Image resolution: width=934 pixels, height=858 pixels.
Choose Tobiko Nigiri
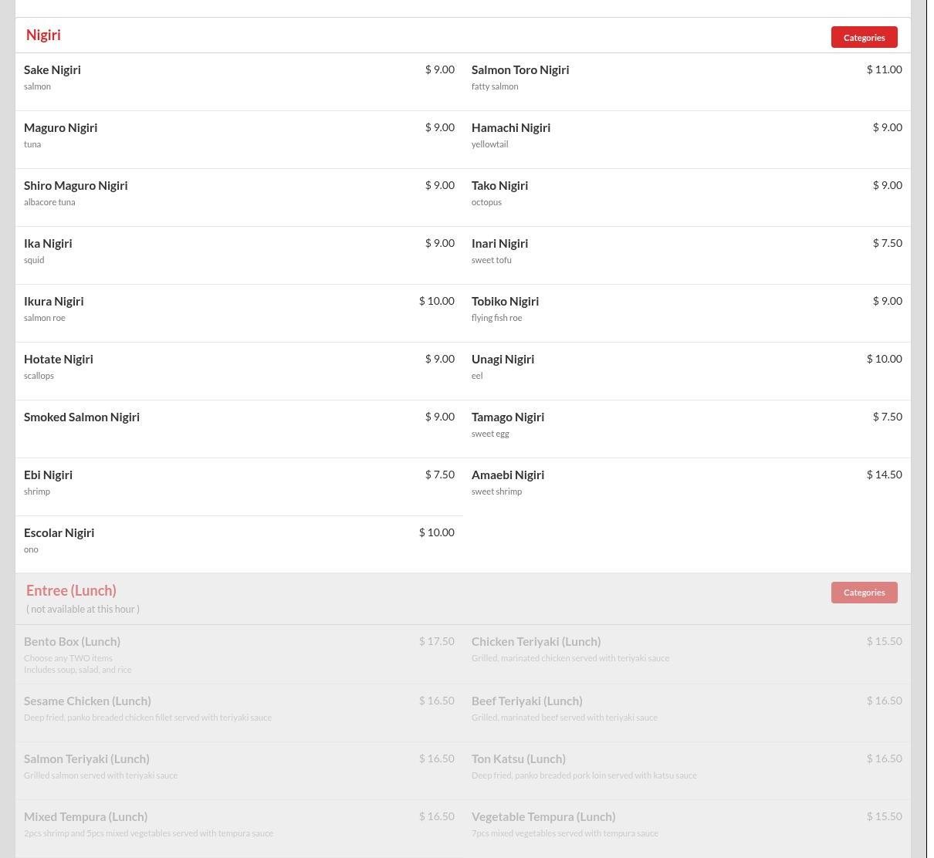click(687, 313)
